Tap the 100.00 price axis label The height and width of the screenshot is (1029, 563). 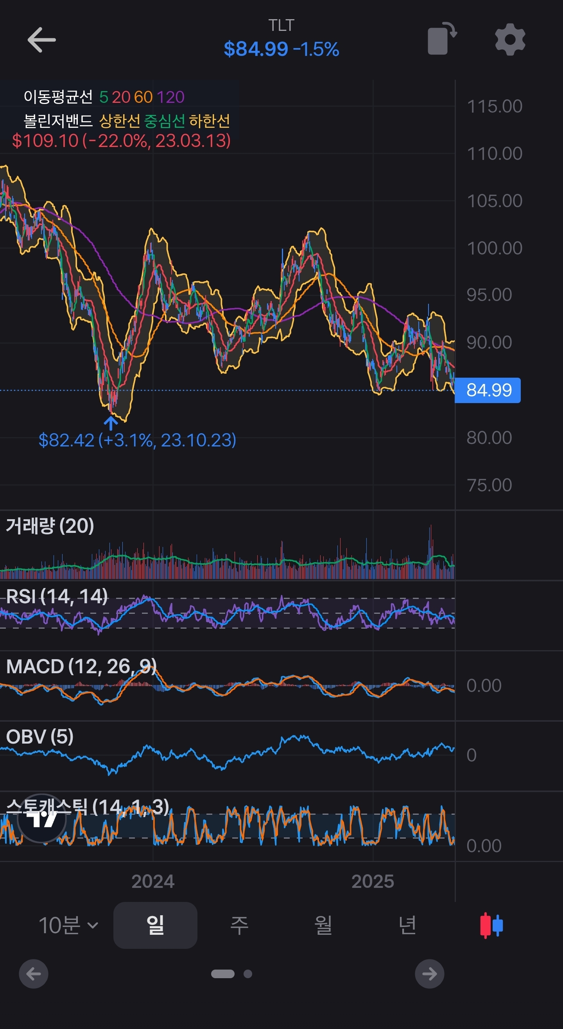tap(495, 249)
